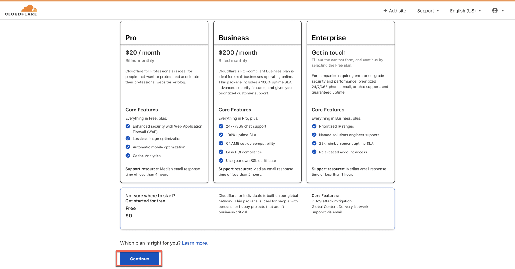Click the Global Content Delivery Network text
Viewport: 515px width, 269px height.
click(340, 207)
